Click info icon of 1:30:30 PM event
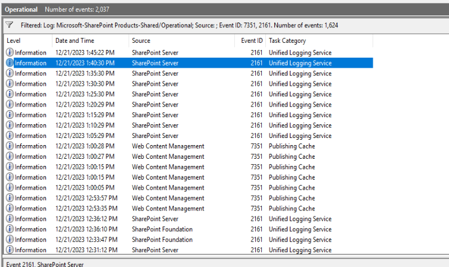The image size is (449, 267). point(10,84)
